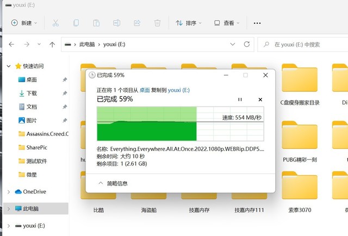Image resolution: width=348 pixels, height=236 pixels.
Task: Open 微星 folder in sidebar
Action: click(x=28, y=175)
